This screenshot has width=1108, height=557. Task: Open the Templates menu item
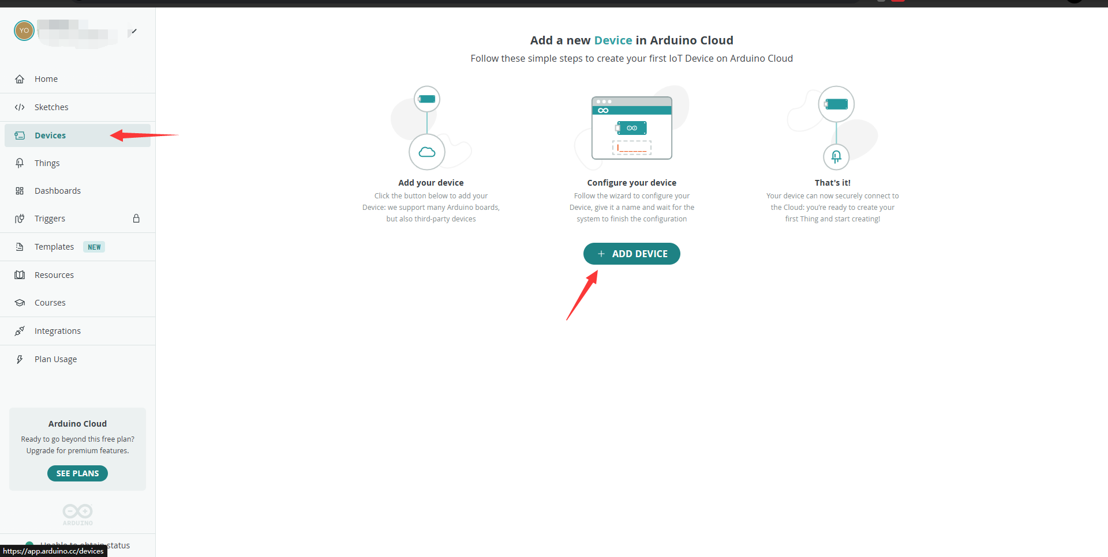coord(77,247)
